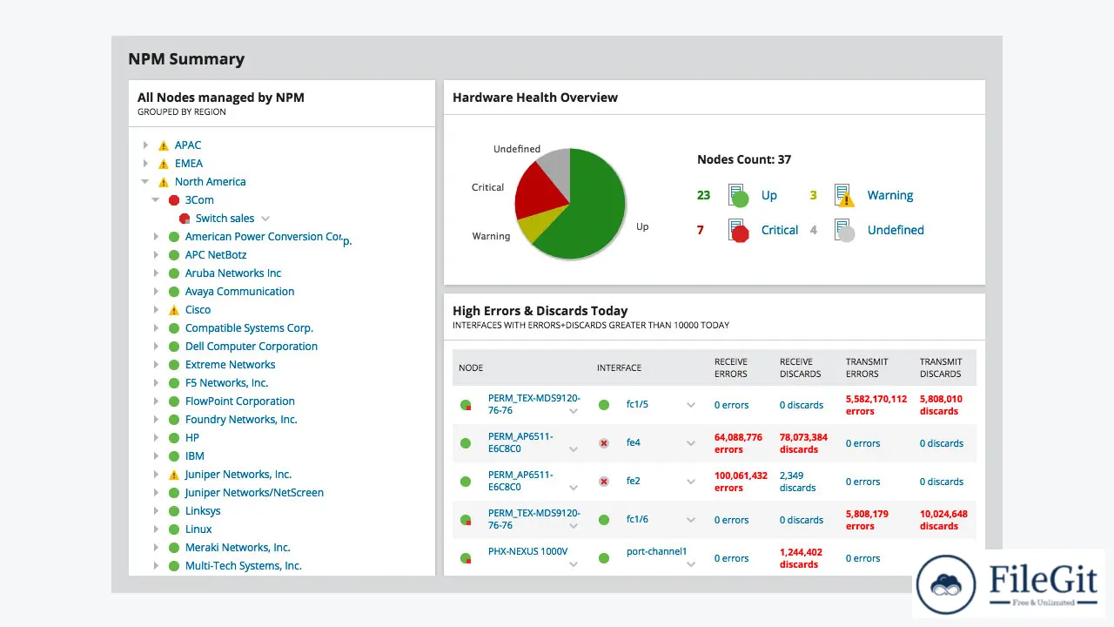Click the Critical nodes status icon
This screenshot has width=1114, height=627.
coord(738,231)
